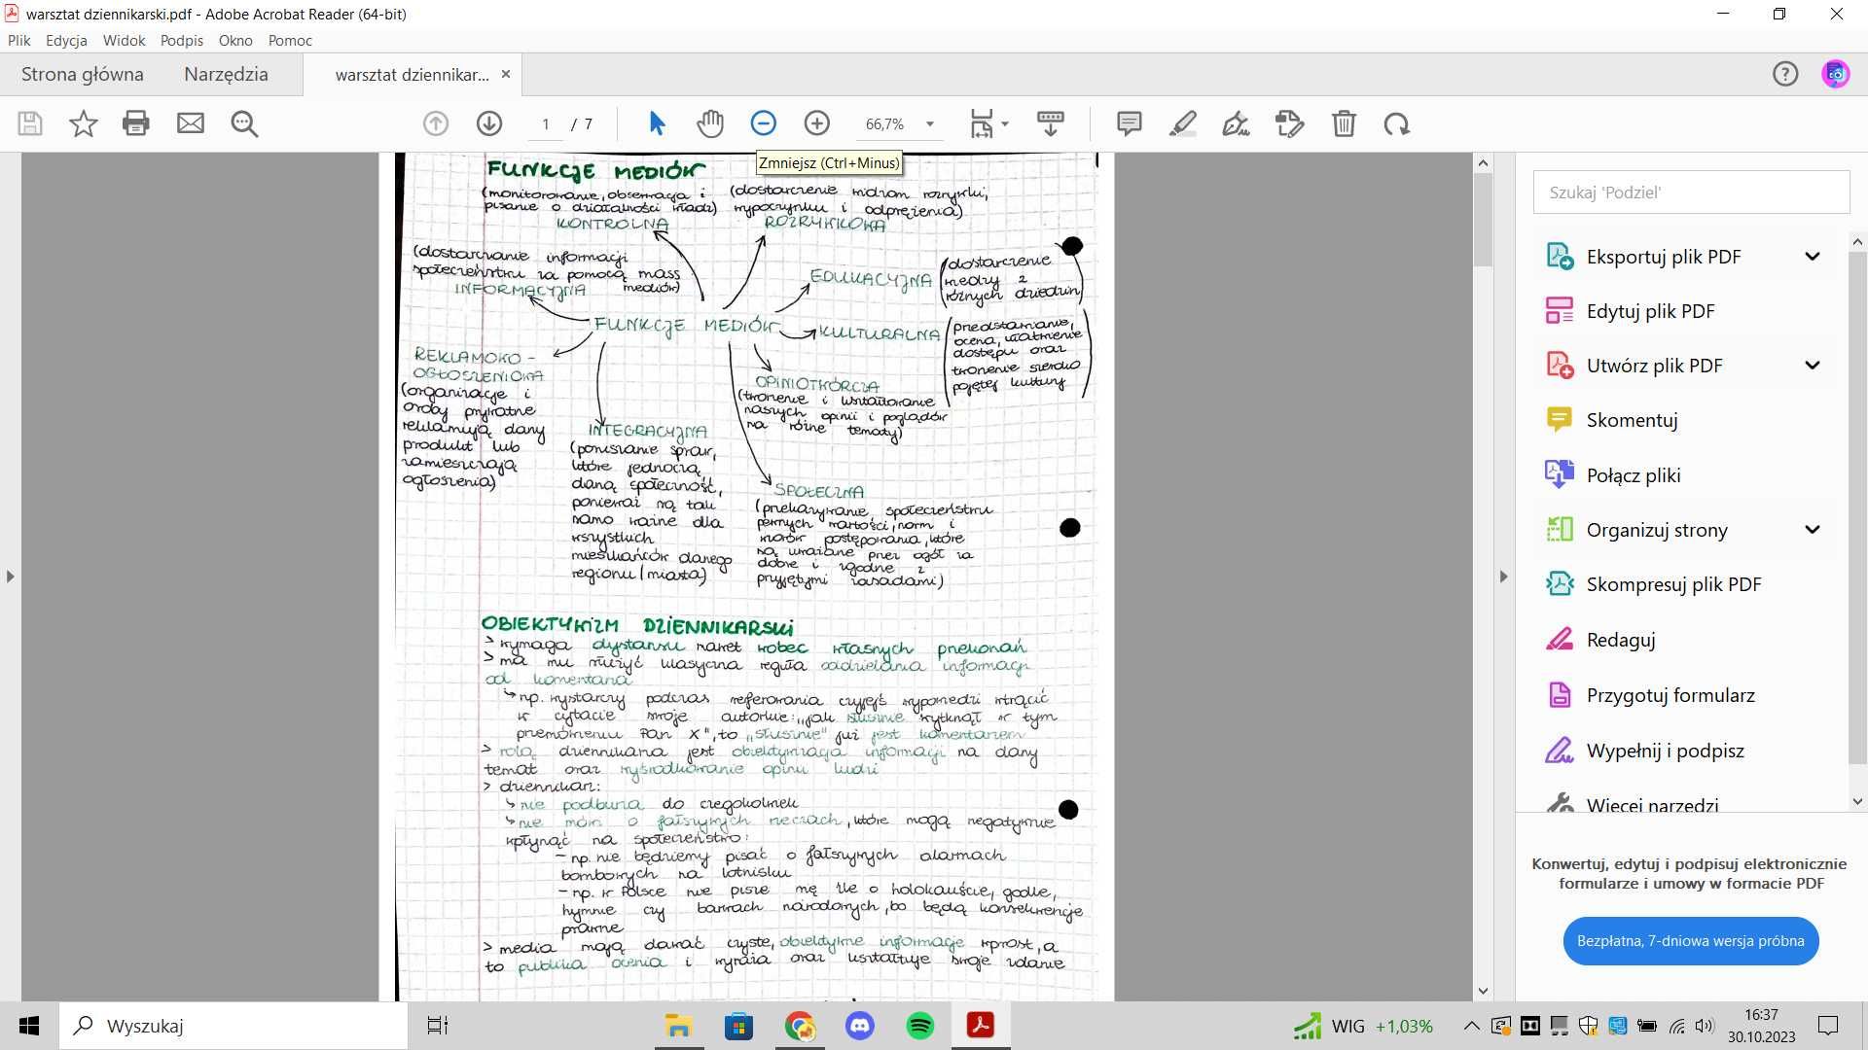Open the Skomentuj tool
Viewport: 1868px width, 1050px height.
coord(1632,420)
